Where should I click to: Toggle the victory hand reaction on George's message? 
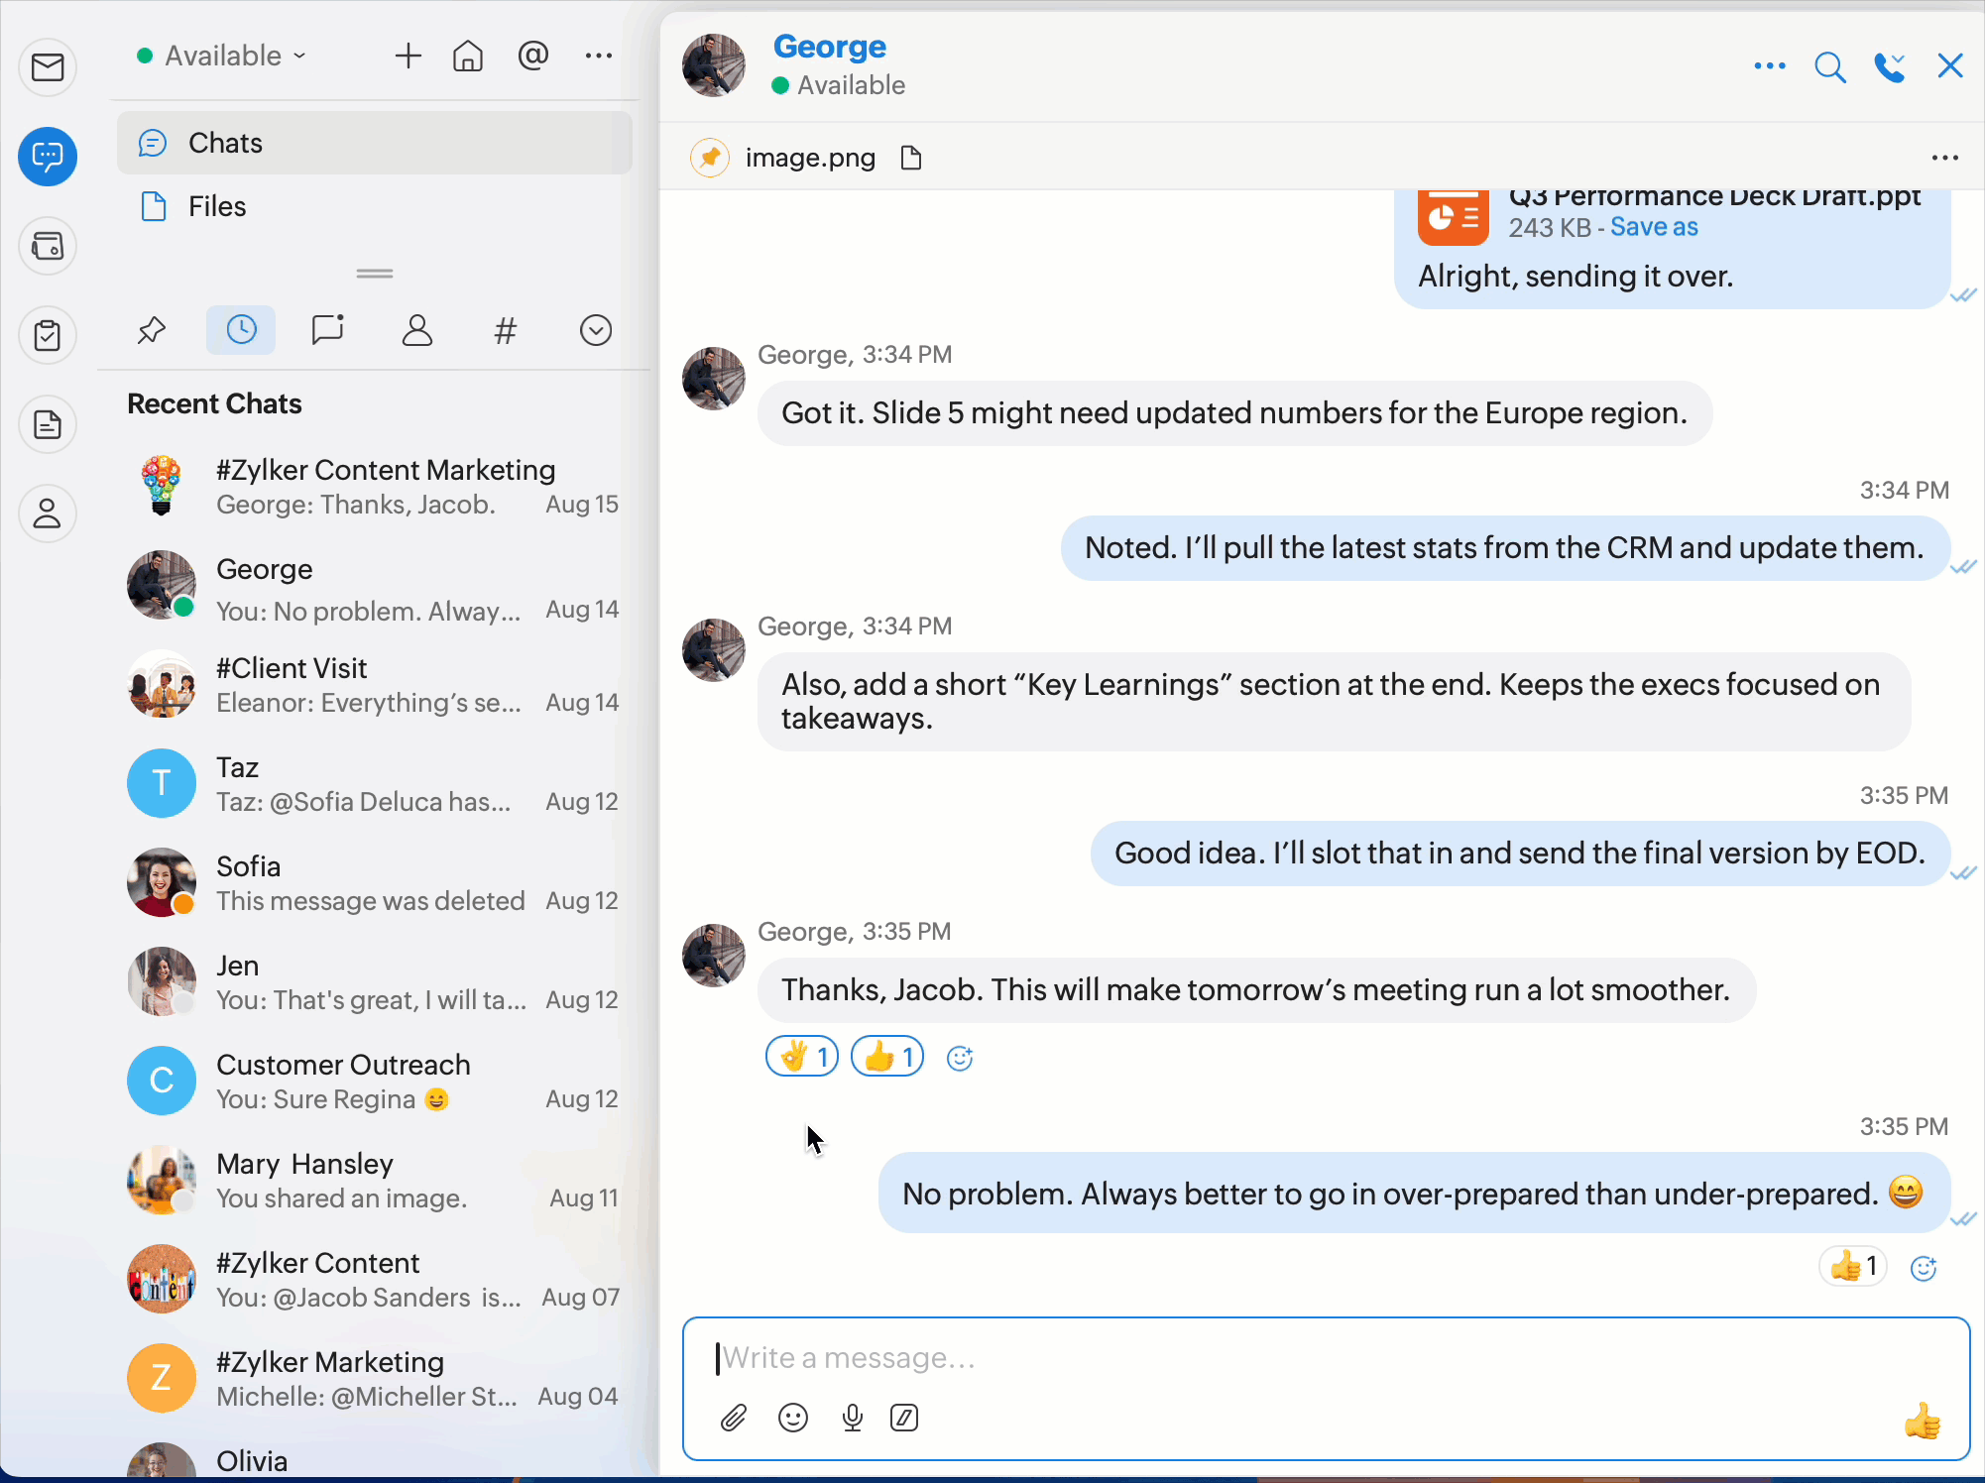(x=802, y=1057)
